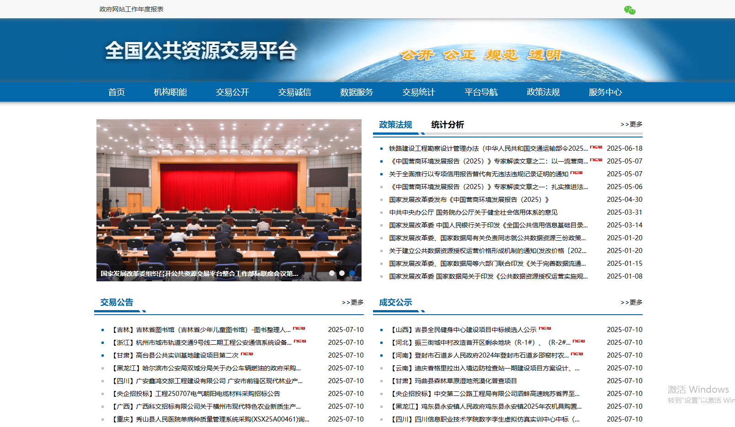Open 山西吉县全民健身中心 result notice

pos(463,330)
